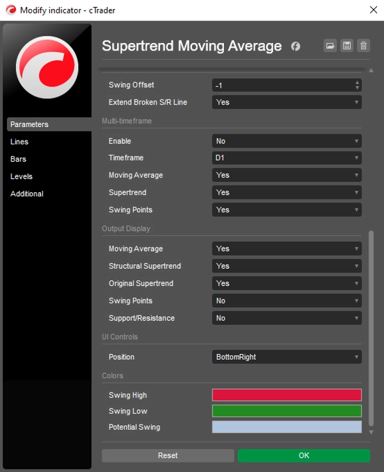
Task: Click the Colors section header
Action: (x=113, y=376)
